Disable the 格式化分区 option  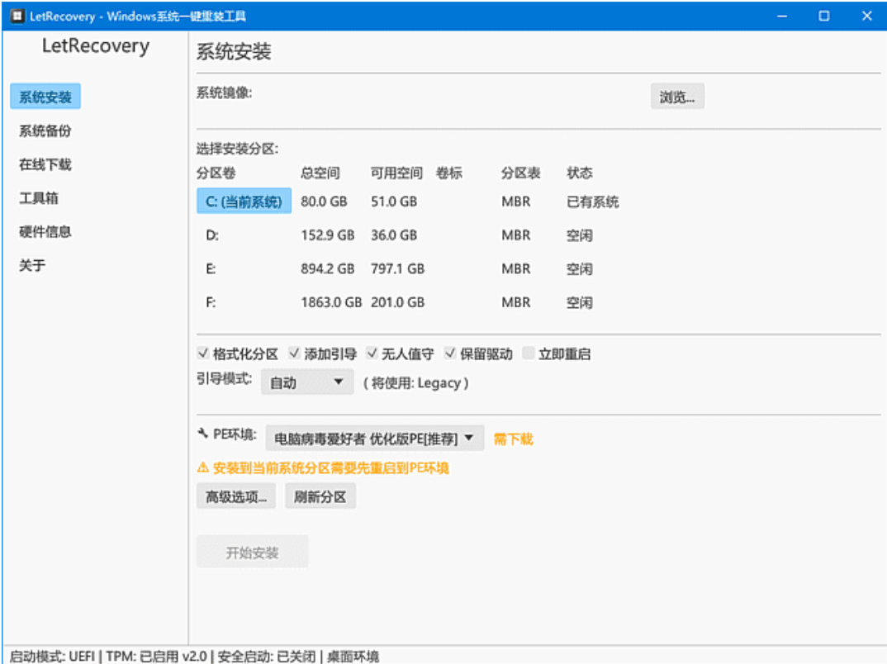pos(202,353)
